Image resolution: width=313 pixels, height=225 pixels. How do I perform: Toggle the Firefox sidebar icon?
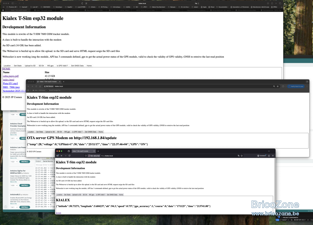pos(58,156)
